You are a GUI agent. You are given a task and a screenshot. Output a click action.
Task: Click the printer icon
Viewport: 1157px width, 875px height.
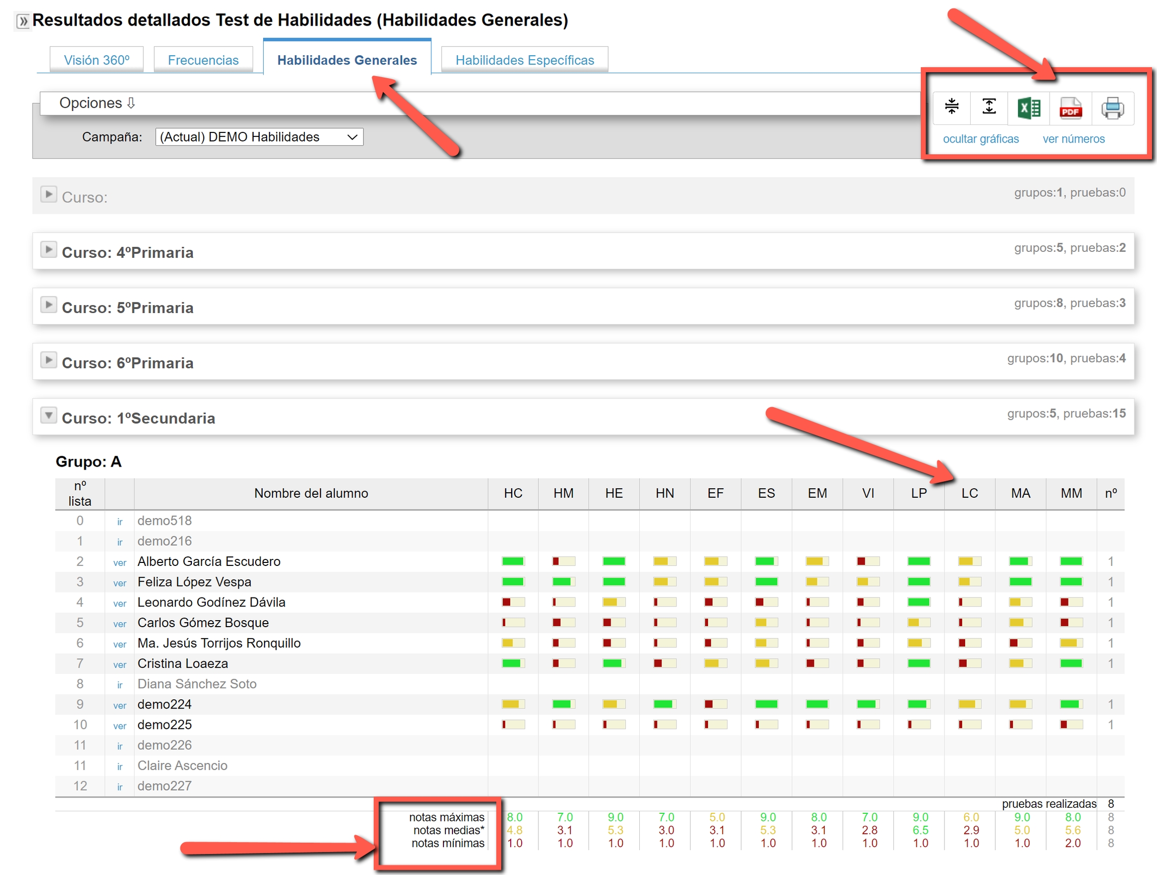[x=1112, y=108]
